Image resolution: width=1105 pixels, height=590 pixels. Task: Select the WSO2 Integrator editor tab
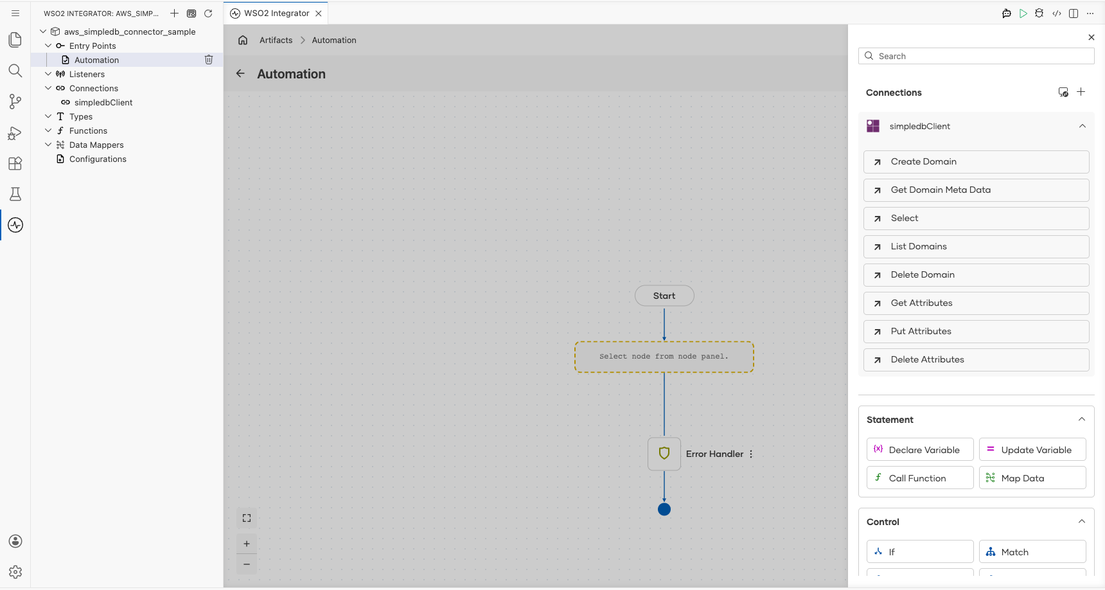276,13
